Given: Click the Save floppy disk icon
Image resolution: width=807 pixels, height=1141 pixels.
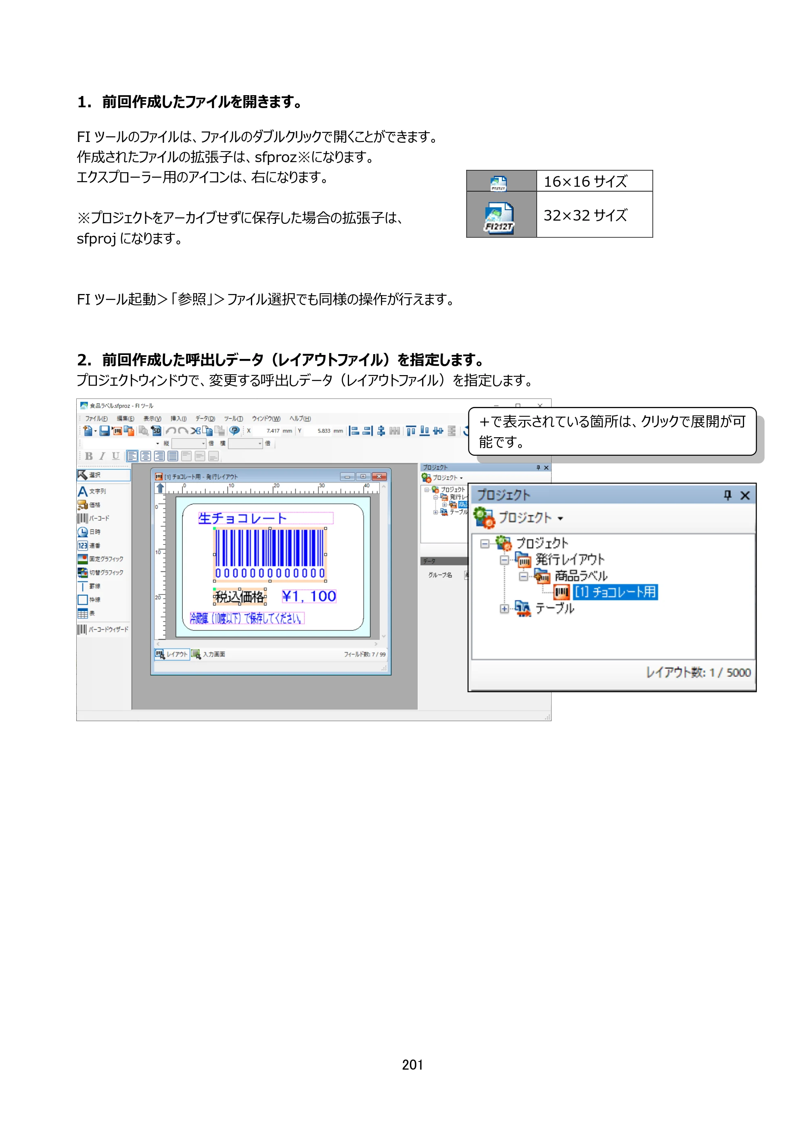Looking at the screenshot, I should pos(105,431).
